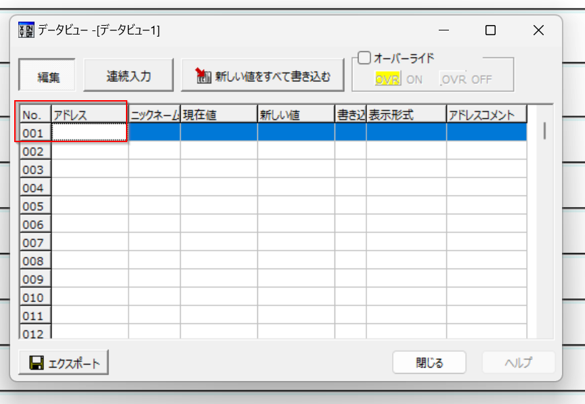Click the 新しい値 column header
This screenshot has height=404, width=585.
[297, 114]
